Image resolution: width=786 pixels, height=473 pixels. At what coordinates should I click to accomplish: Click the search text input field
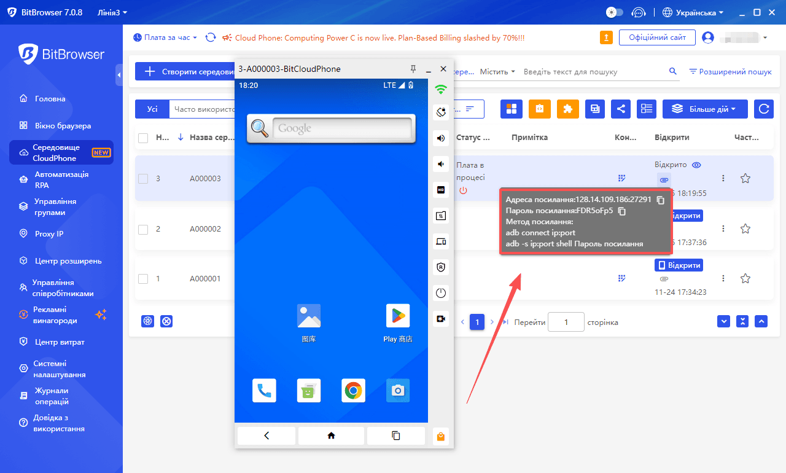(x=593, y=72)
